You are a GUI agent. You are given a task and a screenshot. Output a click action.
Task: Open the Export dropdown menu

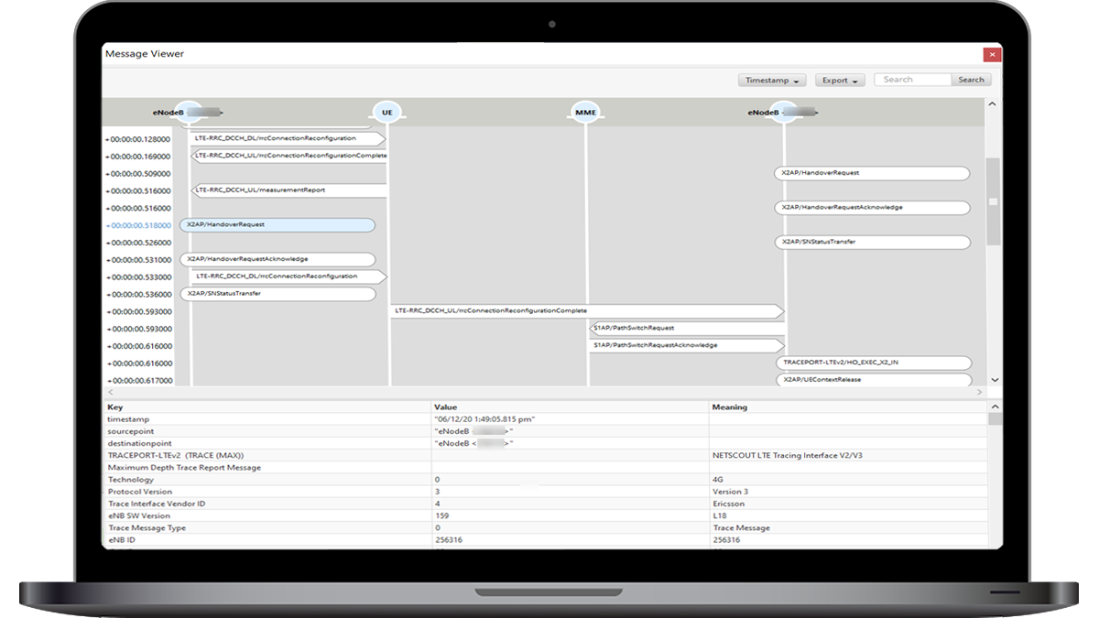click(839, 81)
